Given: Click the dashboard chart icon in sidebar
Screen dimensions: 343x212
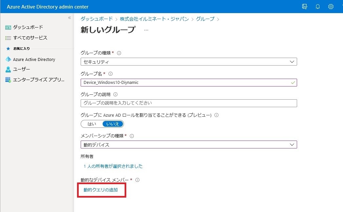Looking at the screenshot, I should [x=8, y=27].
